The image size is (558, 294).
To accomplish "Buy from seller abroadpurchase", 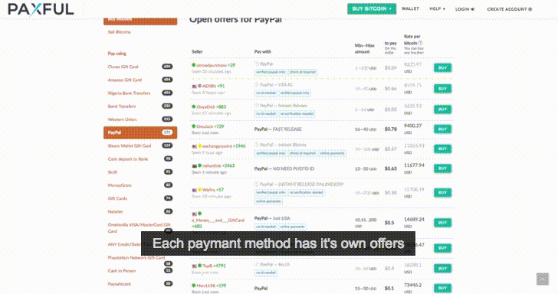I will [x=442, y=68].
